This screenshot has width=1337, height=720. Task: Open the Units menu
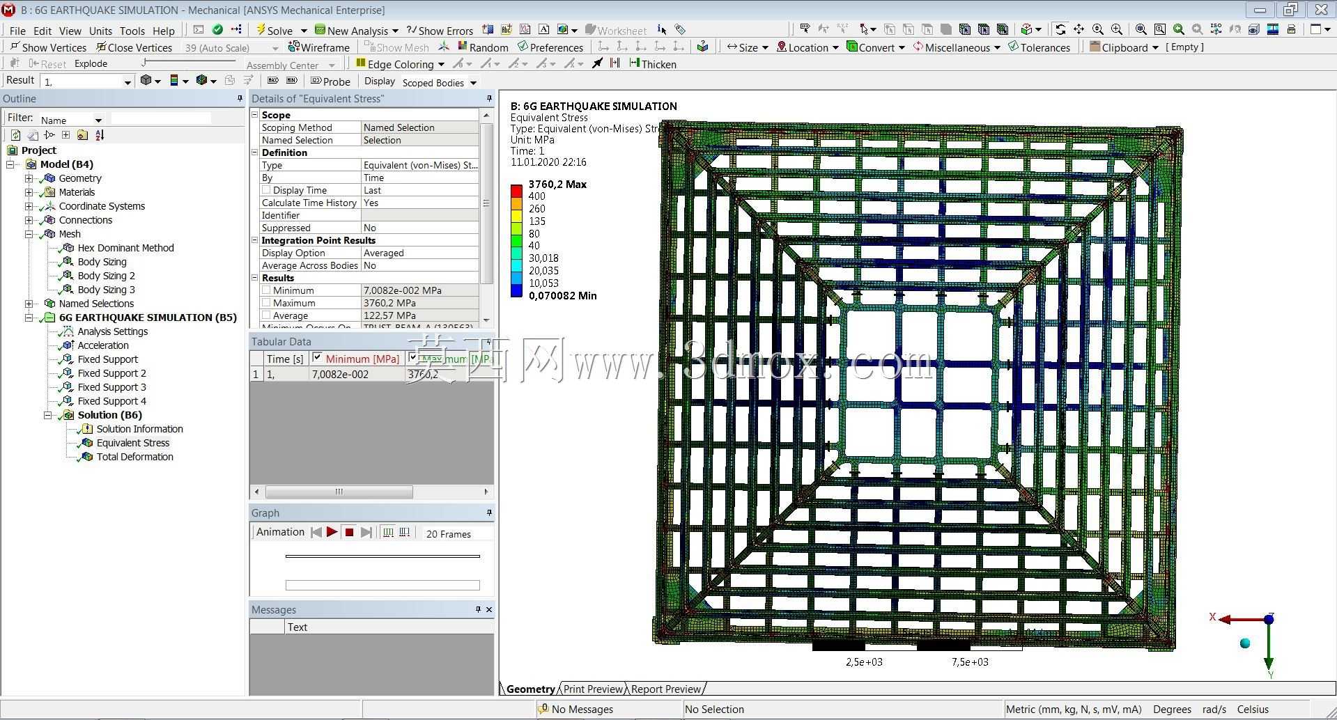coord(100,31)
